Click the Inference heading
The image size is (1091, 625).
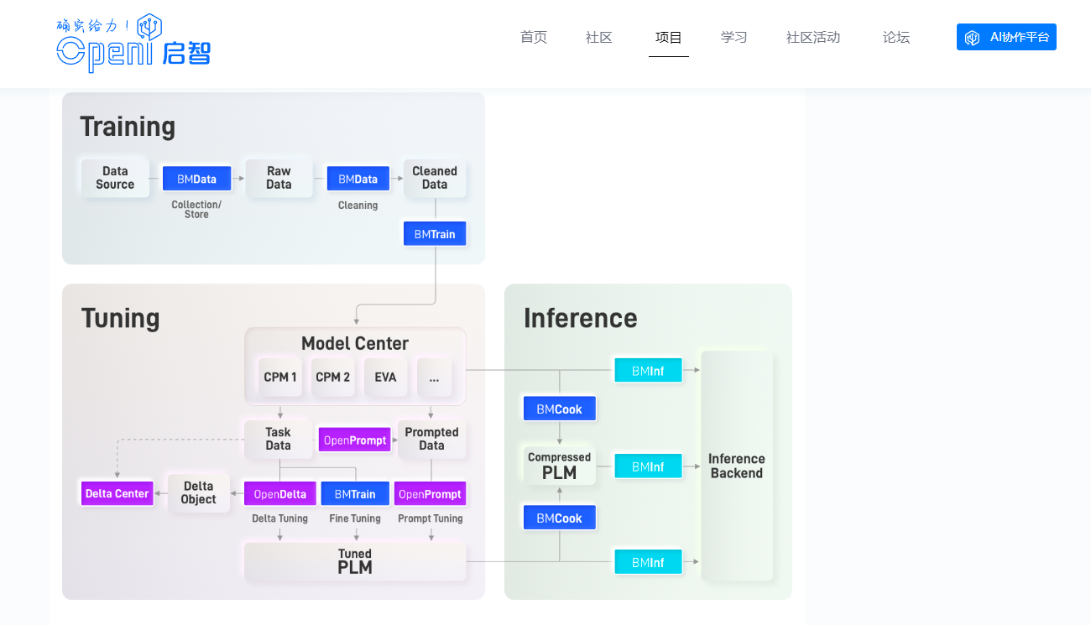[x=581, y=318]
